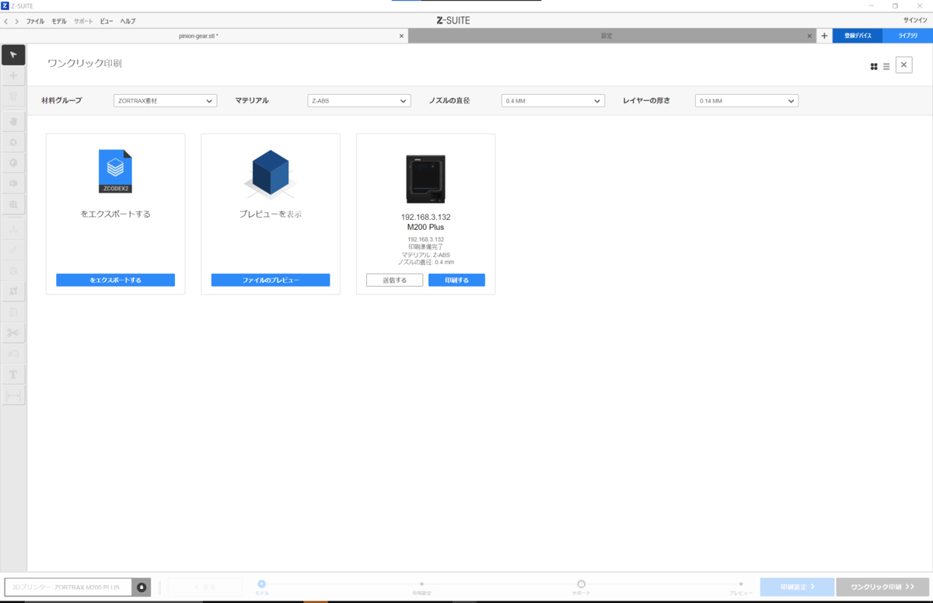Image resolution: width=933 pixels, height=603 pixels.
Task: Open the 材料グループ dropdown
Action: pyautogui.click(x=165, y=100)
